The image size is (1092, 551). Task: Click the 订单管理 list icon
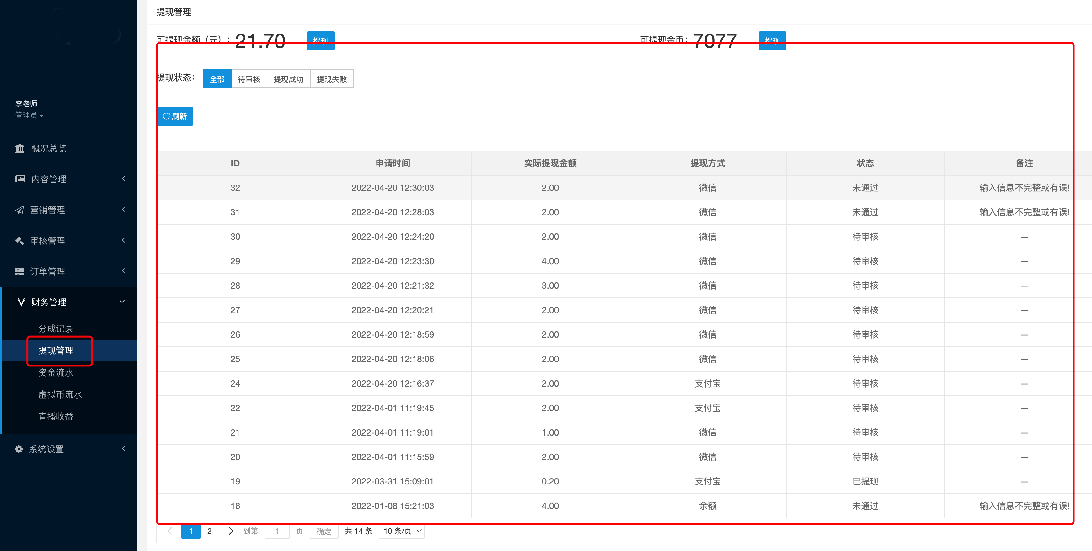click(x=19, y=271)
